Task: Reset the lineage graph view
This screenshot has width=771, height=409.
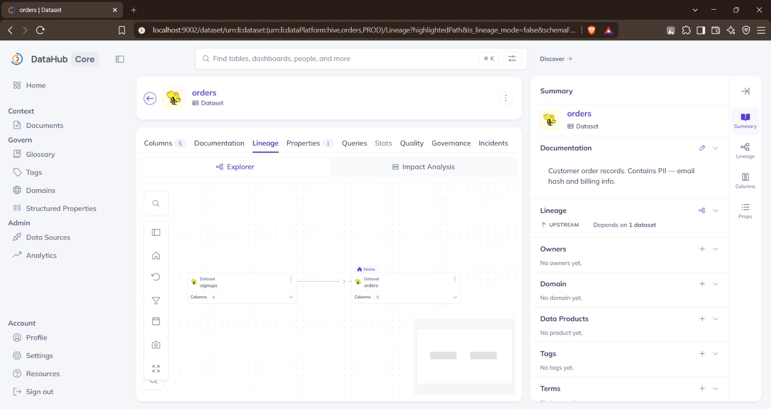Action: tap(156, 277)
